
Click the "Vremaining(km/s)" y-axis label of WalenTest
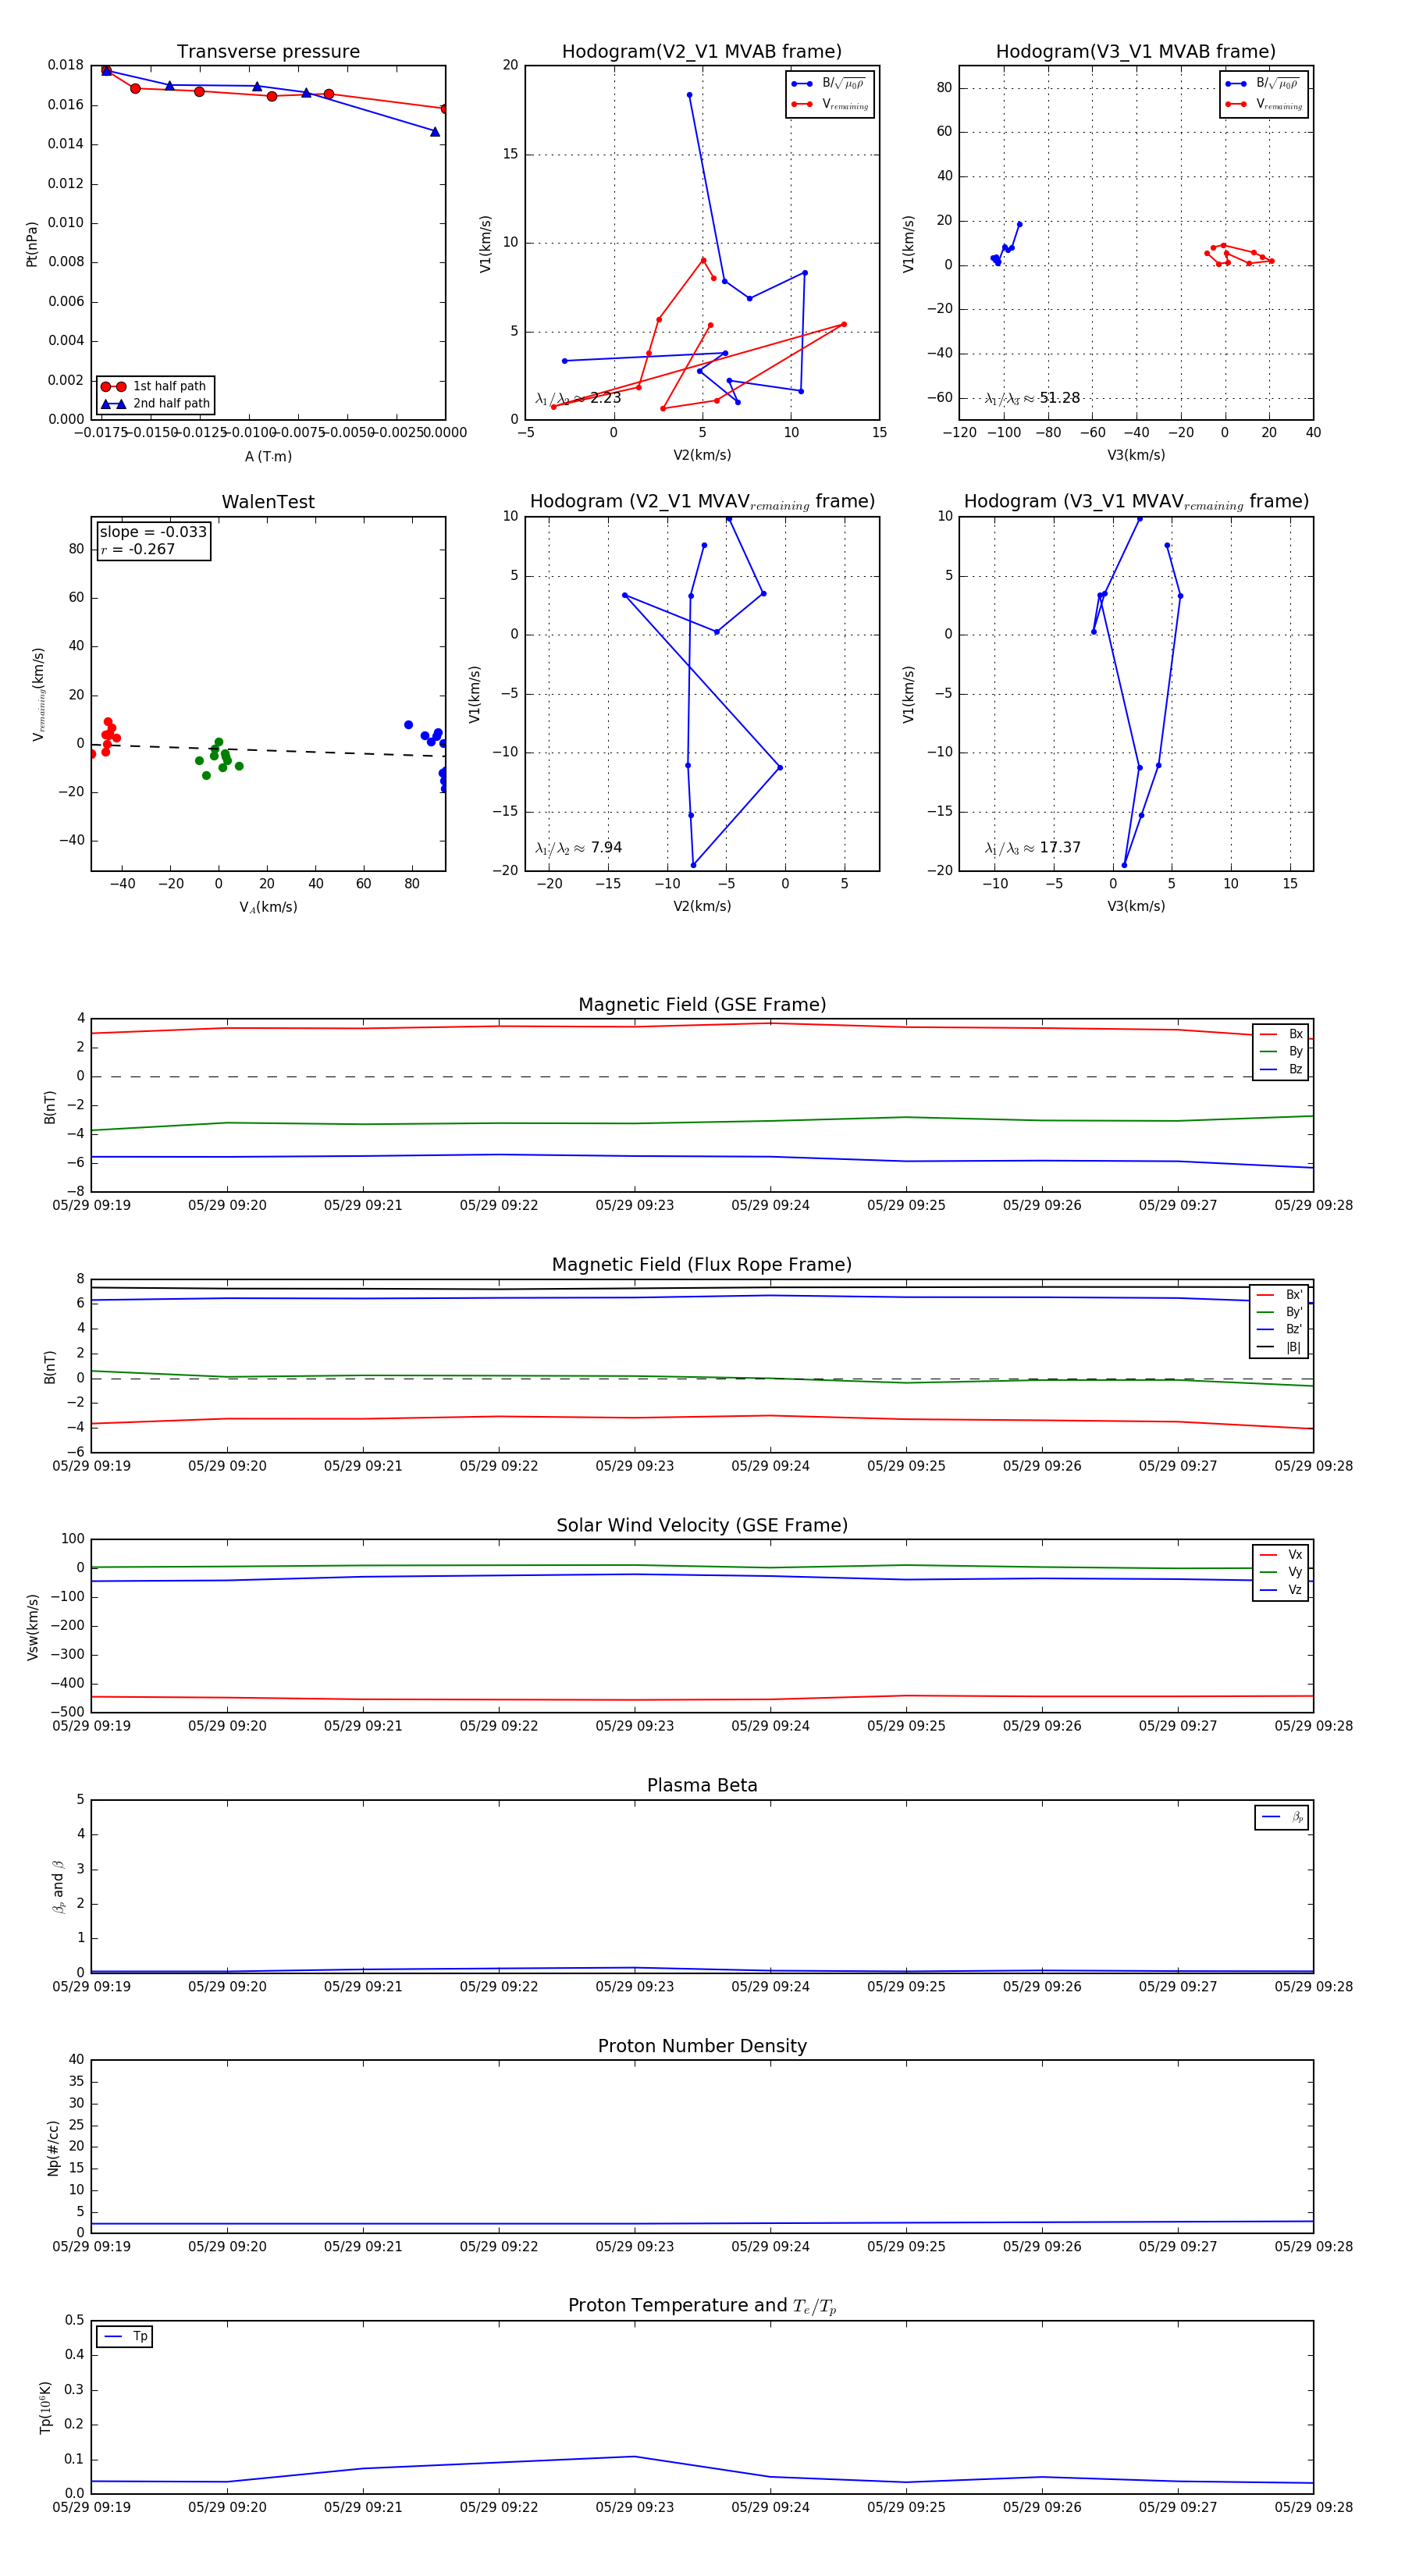38,694
